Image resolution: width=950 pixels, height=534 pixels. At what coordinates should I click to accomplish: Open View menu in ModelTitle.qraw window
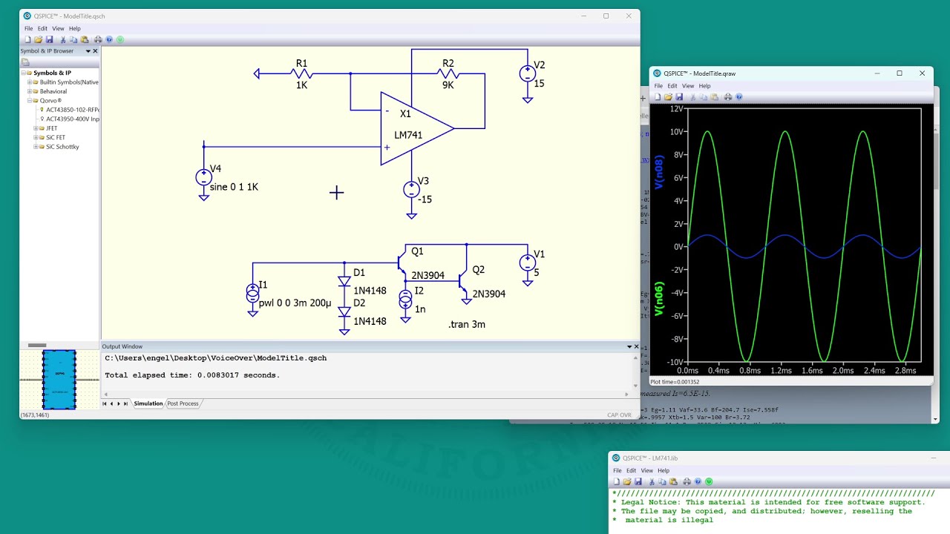[688, 86]
